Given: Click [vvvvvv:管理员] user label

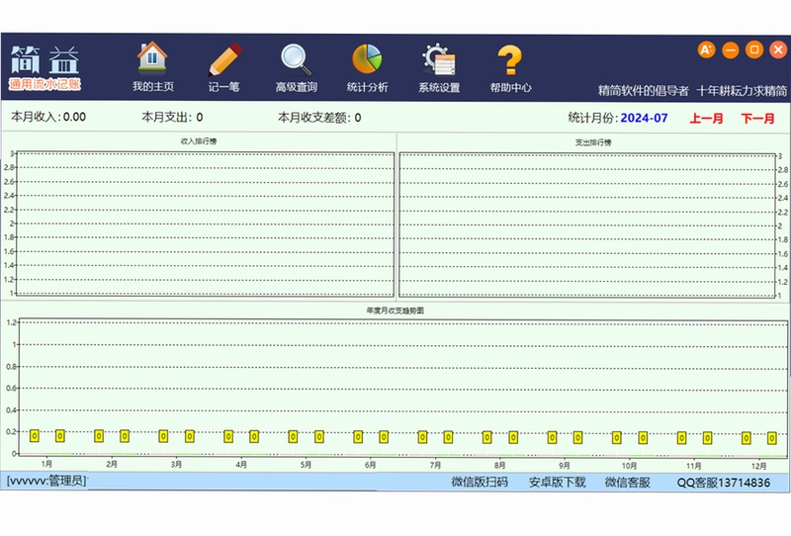Looking at the screenshot, I should pos(46,481).
